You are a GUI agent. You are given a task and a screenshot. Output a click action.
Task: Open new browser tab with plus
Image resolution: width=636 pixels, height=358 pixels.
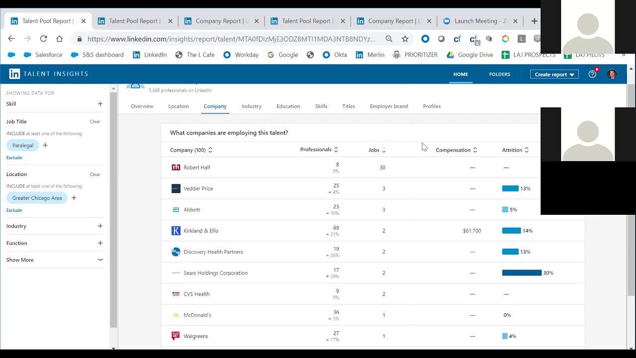point(534,21)
